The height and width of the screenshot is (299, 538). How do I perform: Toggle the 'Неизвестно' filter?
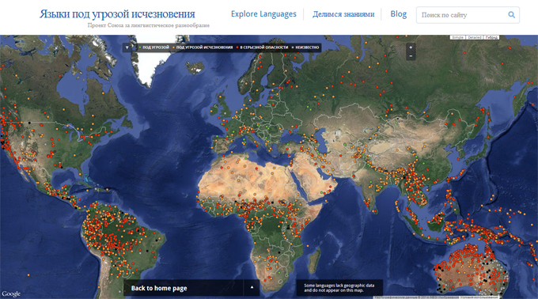(x=305, y=47)
